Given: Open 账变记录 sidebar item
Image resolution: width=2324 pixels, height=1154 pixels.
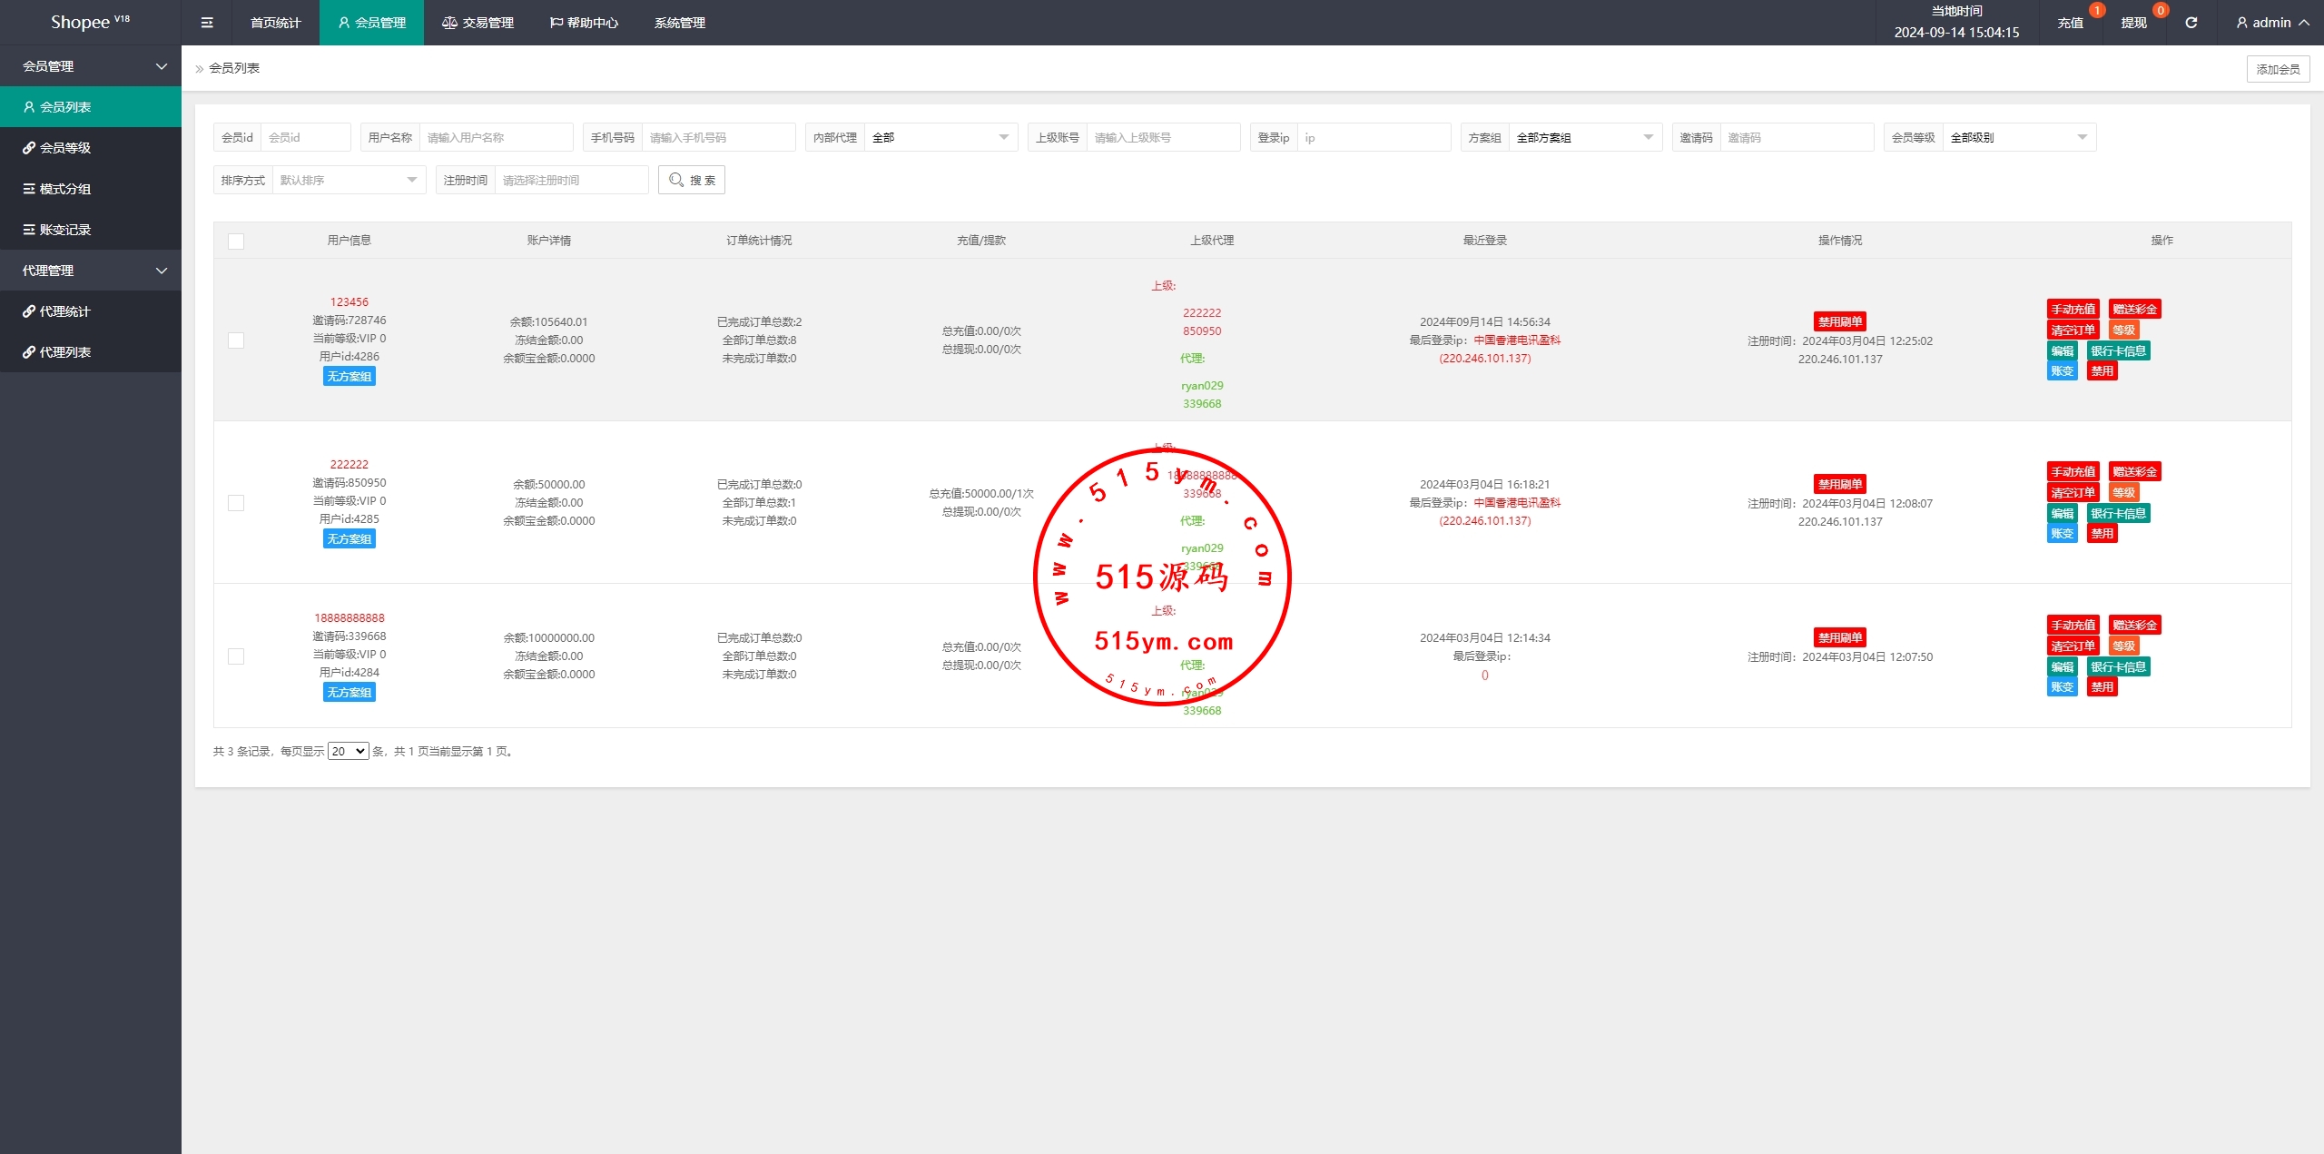Looking at the screenshot, I should click(65, 230).
